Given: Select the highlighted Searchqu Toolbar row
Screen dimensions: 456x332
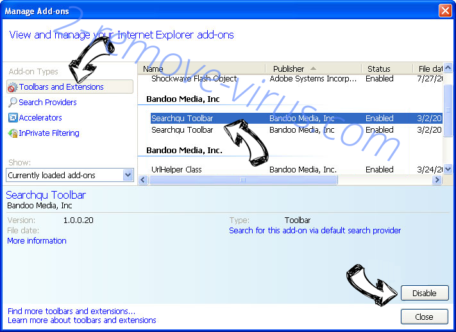Looking at the screenshot, I should 297,119.
